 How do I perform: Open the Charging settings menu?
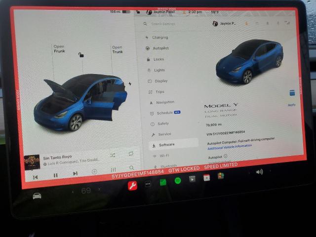157,38
